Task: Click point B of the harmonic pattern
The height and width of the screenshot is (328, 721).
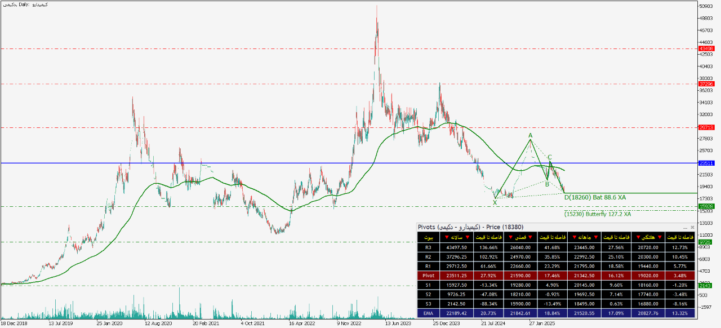Action: [547, 184]
